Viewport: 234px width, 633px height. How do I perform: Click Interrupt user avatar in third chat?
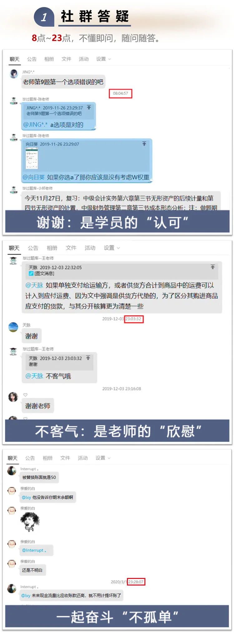tap(12, 470)
